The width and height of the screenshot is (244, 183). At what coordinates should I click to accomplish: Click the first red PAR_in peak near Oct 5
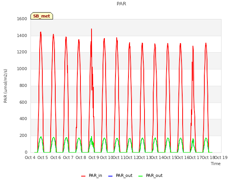(x=41, y=32)
